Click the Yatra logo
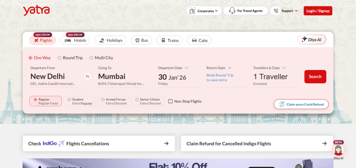Image resolution: width=356 pixels, height=168 pixels. [x=36, y=11]
